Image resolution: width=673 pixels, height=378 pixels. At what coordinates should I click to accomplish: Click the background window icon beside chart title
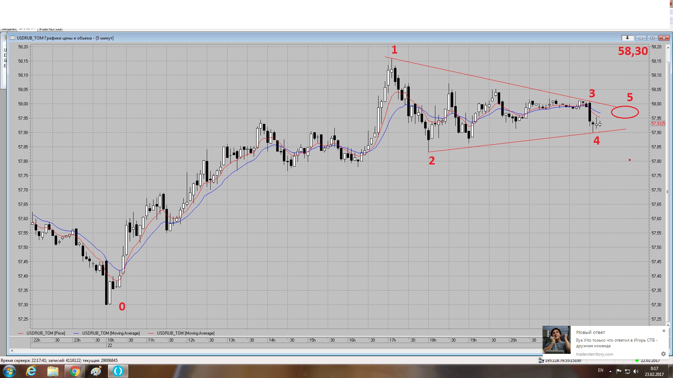click(x=5, y=38)
